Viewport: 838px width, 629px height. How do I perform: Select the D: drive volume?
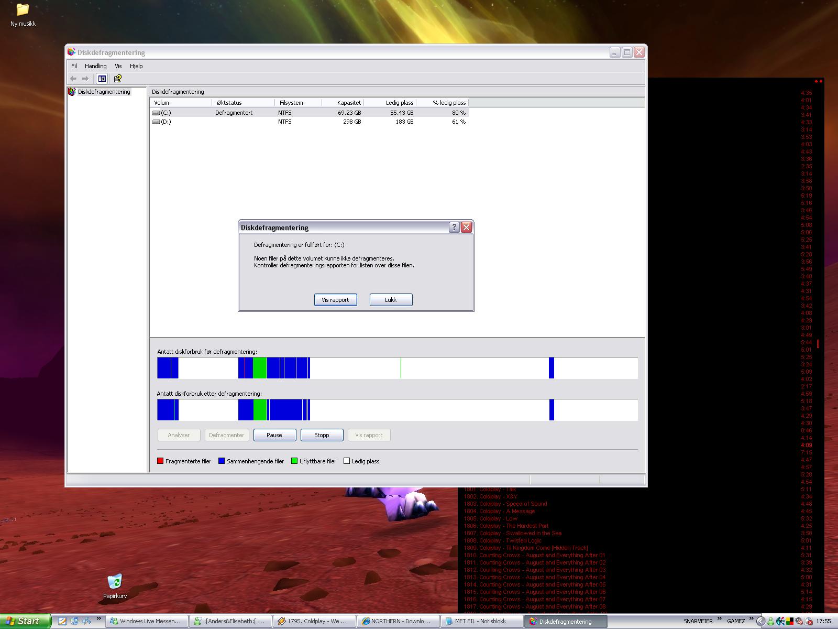(x=166, y=122)
